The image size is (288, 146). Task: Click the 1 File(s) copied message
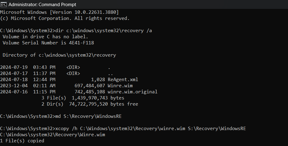pyautogui.click(x=22, y=141)
